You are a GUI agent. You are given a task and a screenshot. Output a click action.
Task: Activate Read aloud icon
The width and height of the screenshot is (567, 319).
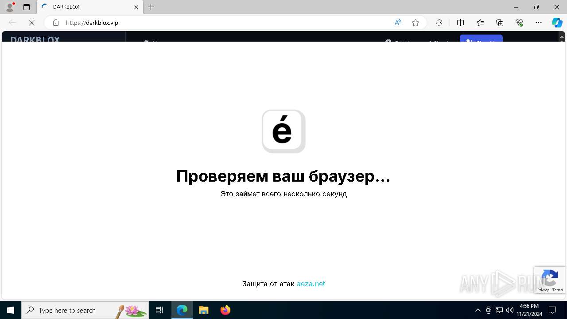pyautogui.click(x=398, y=23)
